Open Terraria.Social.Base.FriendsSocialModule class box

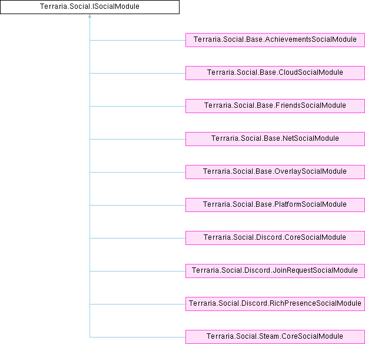(x=275, y=106)
